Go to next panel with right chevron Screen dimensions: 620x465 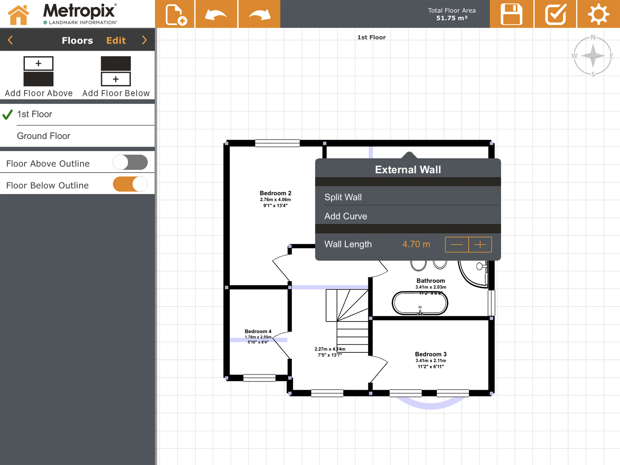click(x=144, y=40)
